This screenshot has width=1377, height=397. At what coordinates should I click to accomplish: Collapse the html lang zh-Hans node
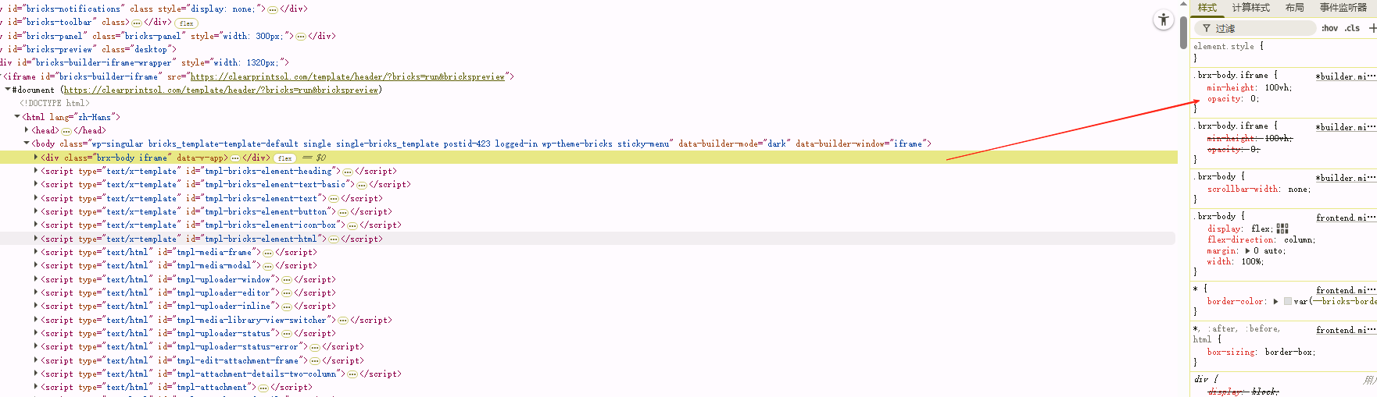click(x=17, y=117)
